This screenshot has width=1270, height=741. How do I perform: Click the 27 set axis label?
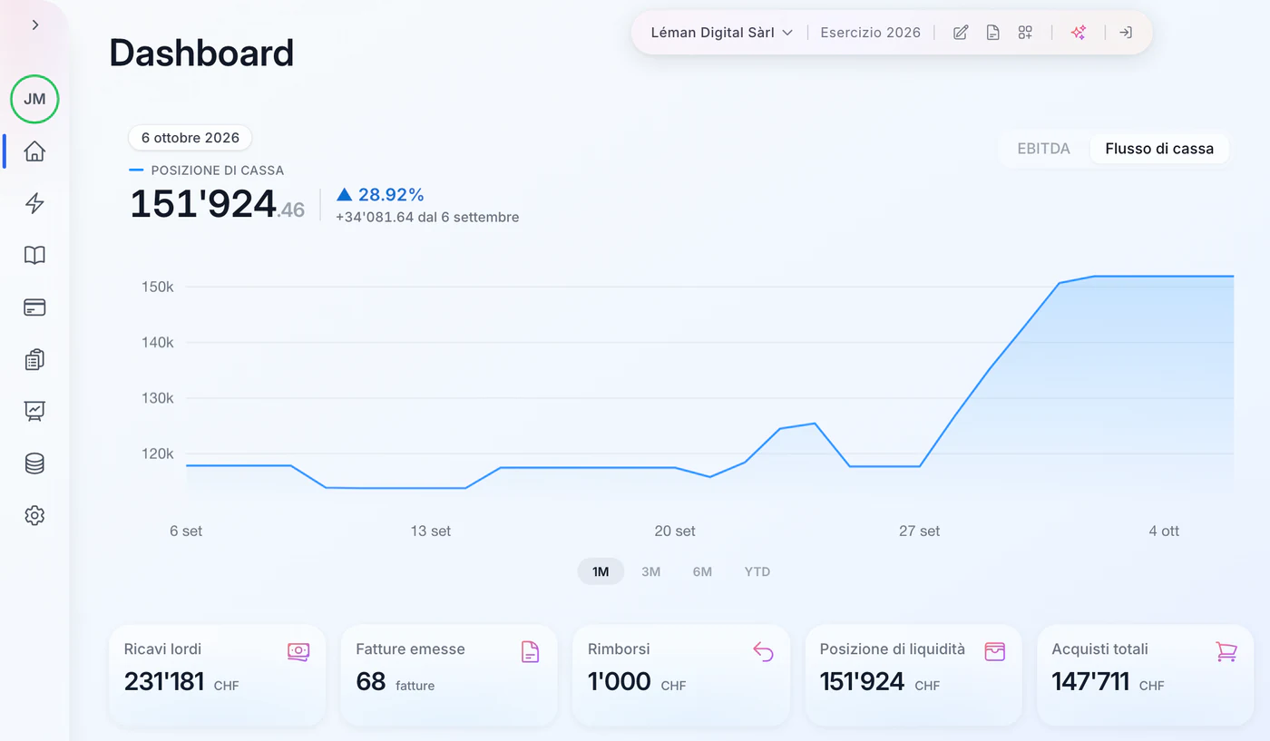click(x=919, y=531)
